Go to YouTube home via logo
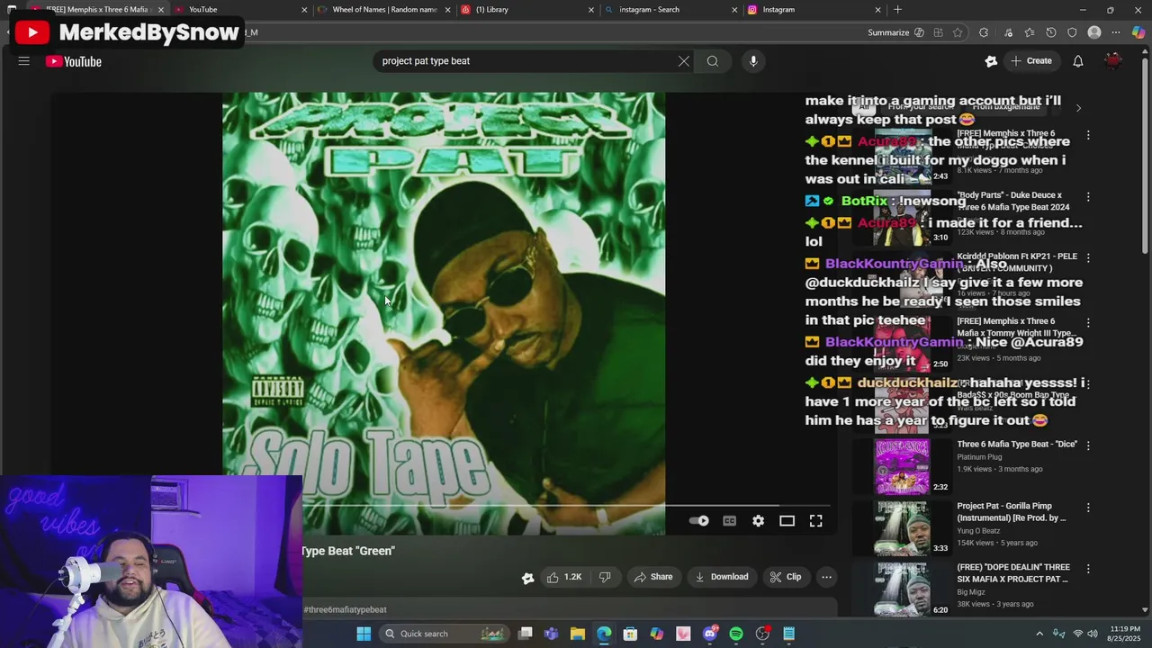 point(74,61)
